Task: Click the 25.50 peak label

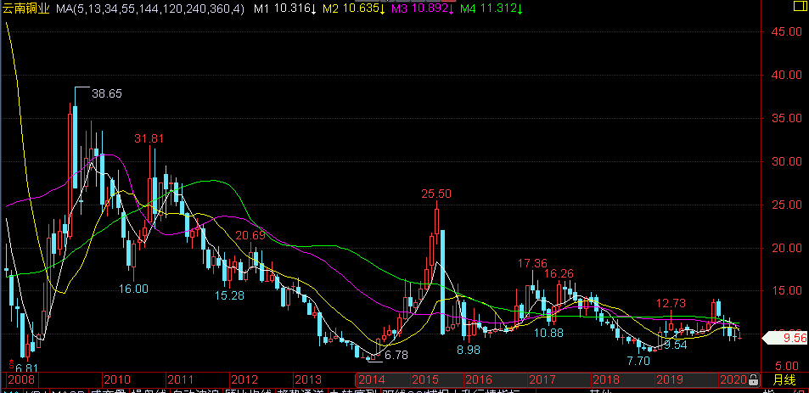Action: click(x=436, y=194)
